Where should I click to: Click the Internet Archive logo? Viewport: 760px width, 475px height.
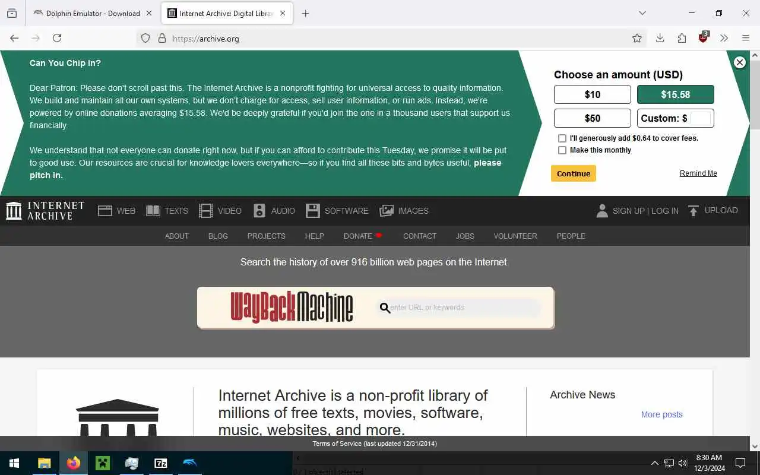[x=45, y=211]
